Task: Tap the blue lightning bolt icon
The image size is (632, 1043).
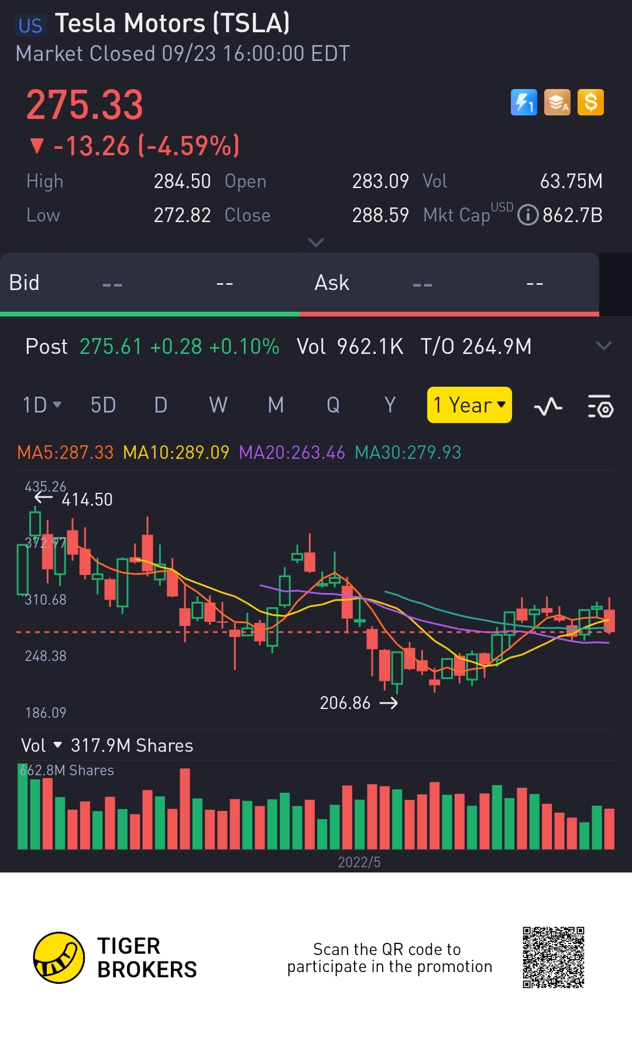Action: (524, 103)
